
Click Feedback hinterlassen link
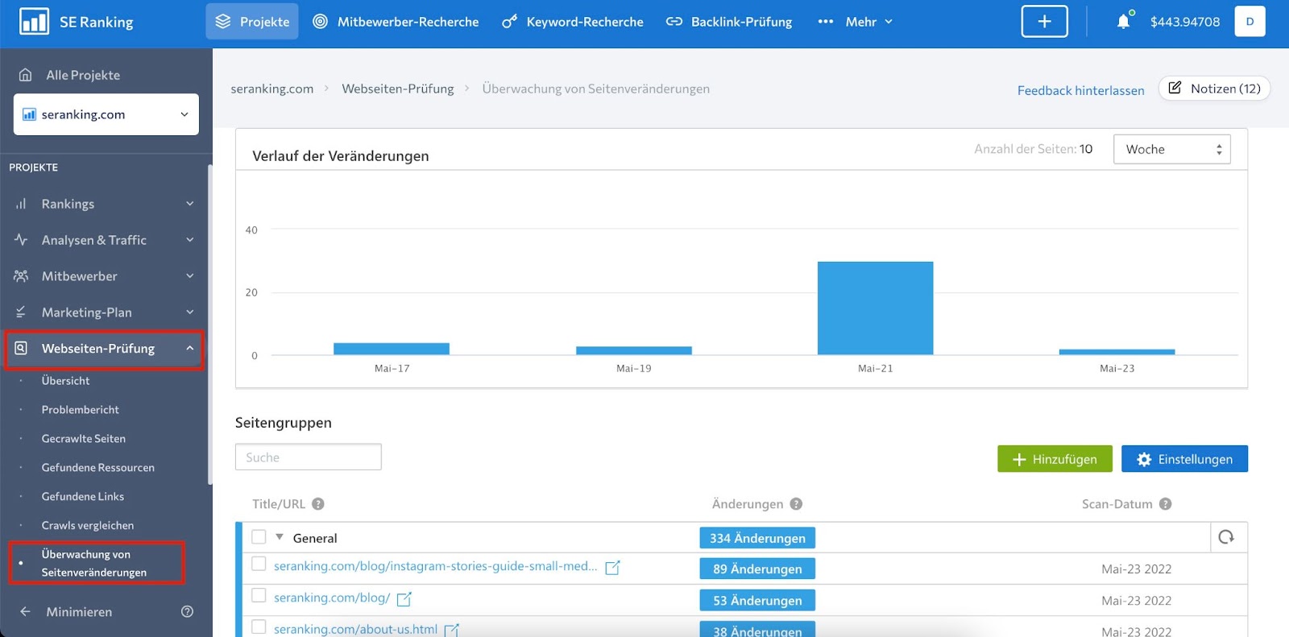(x=1080, y=90)
